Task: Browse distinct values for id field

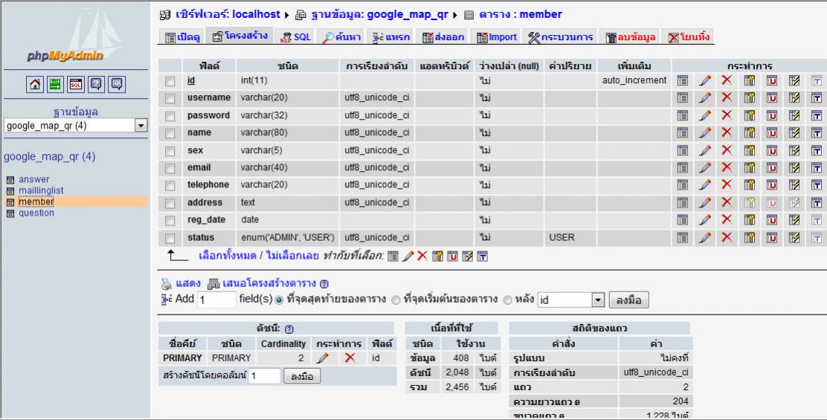Action: point(683,80)
